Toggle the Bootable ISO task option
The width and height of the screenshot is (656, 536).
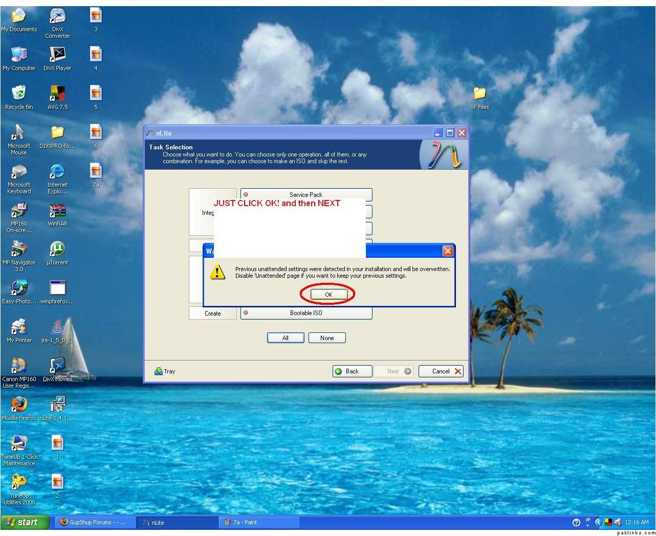pos(306,313)
